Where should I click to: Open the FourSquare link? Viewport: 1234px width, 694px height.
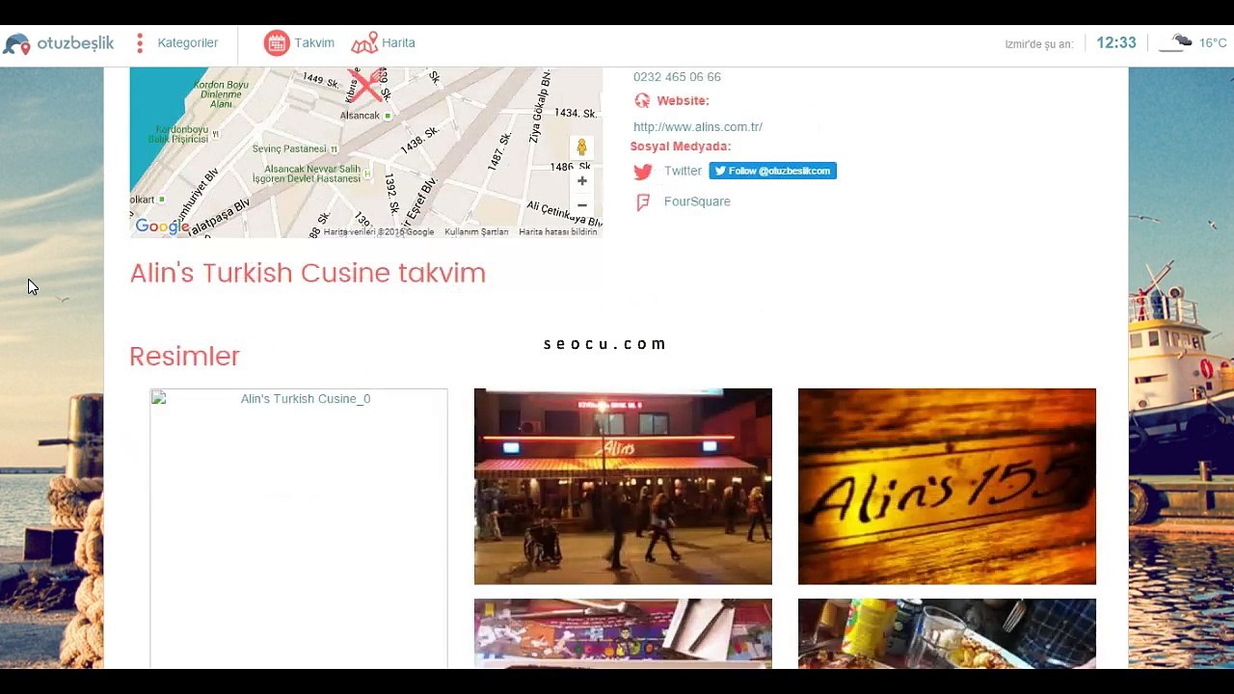click(x=697, y=201)
